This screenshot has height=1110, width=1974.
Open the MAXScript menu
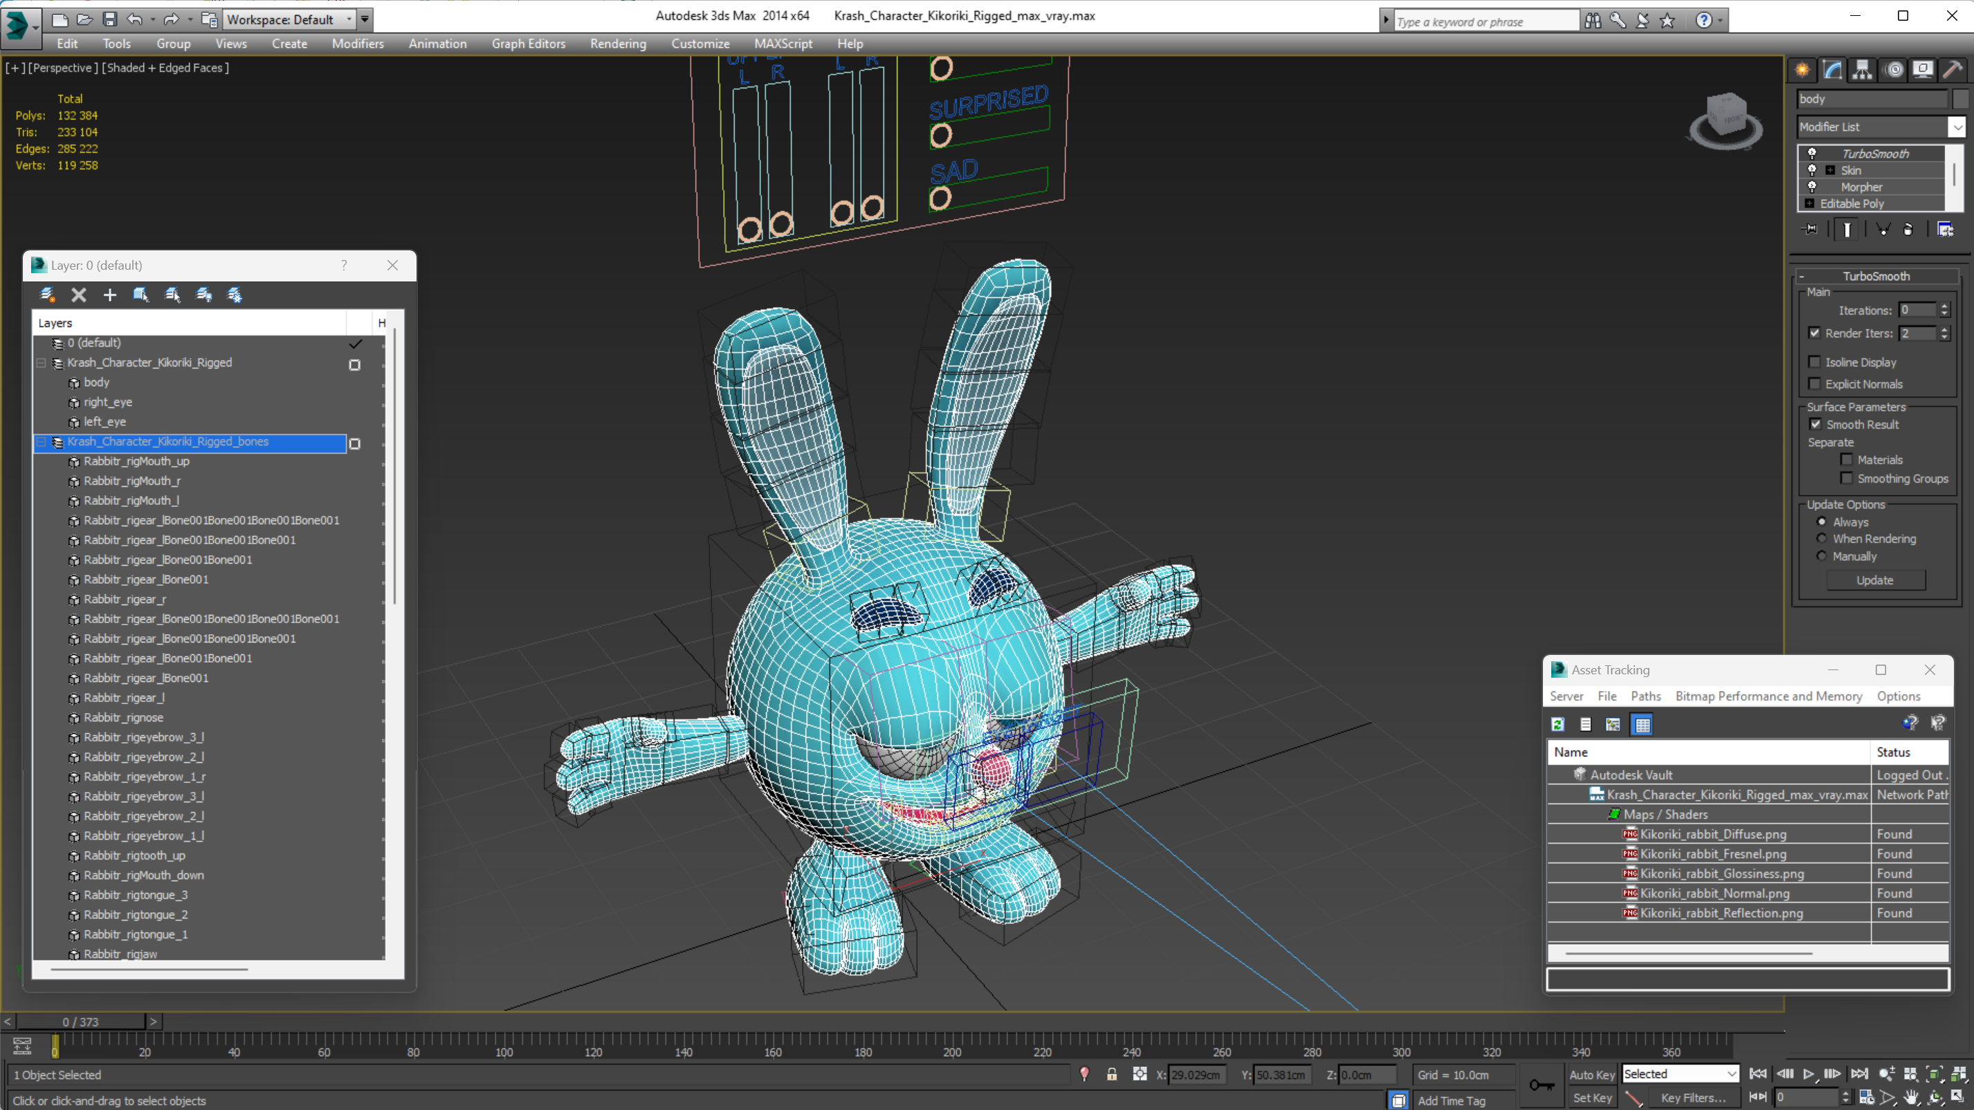coord(783,44)
